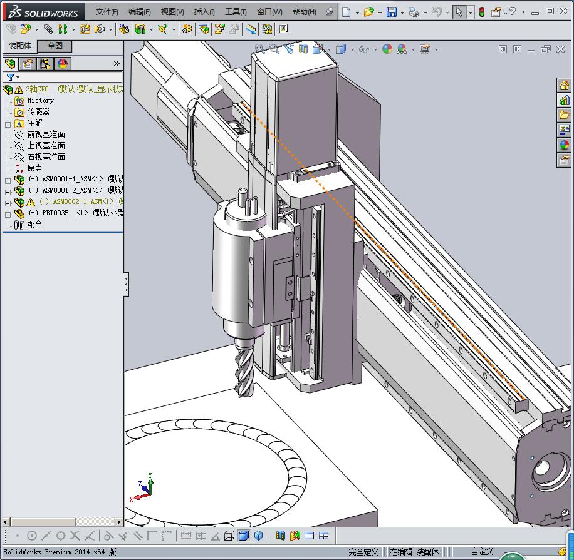This screenshot has width=574, height=560.
Task: Select 前视基准面 in the feature tree
Action: click(x=46, y=135)
